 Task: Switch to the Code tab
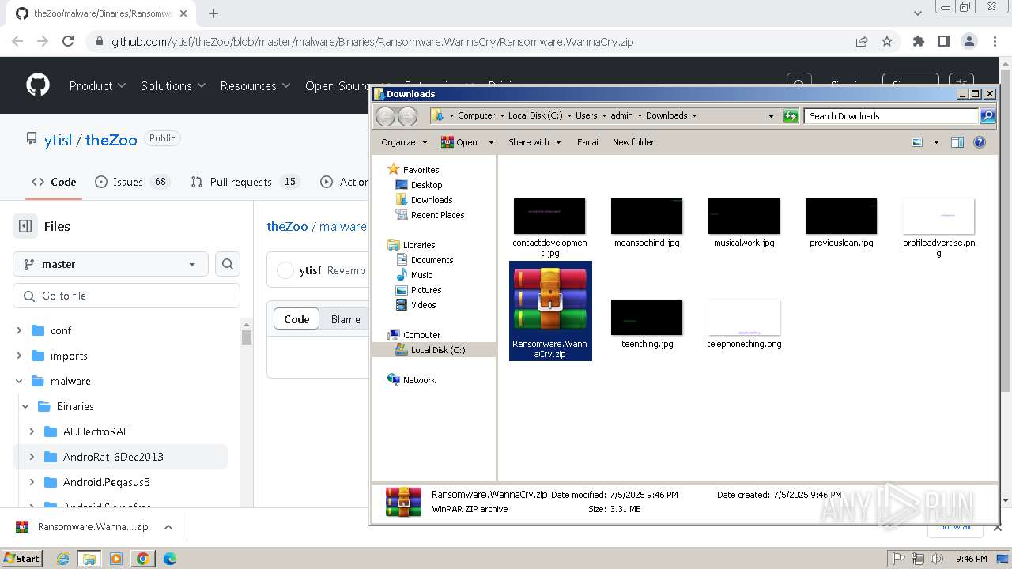tap(54, 182)
